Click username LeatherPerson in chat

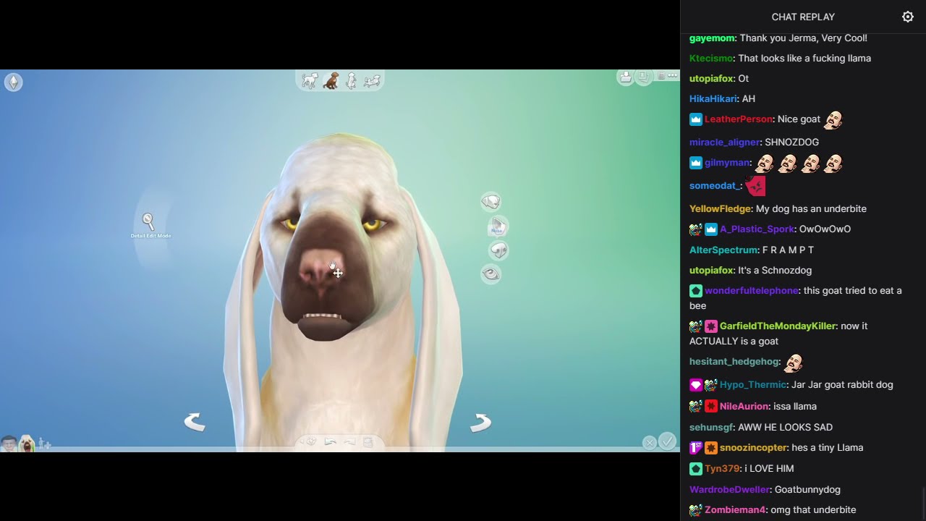coord(739,119)
